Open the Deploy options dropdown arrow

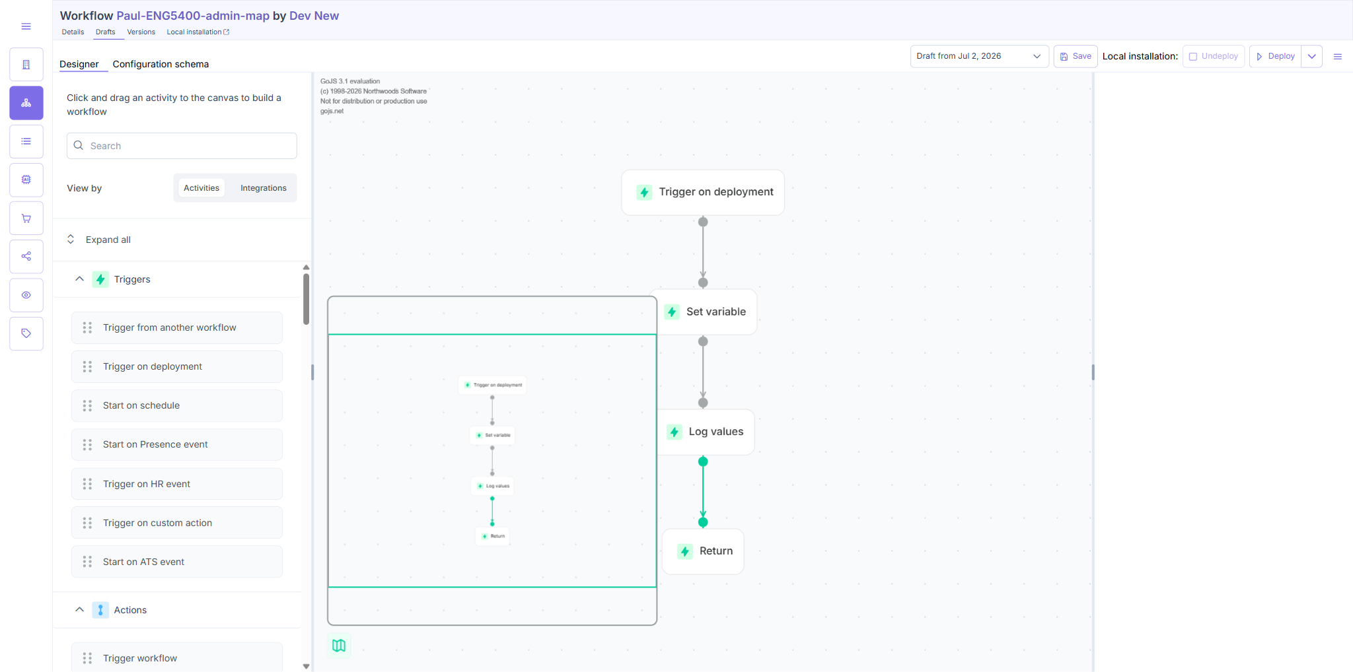1312,56
